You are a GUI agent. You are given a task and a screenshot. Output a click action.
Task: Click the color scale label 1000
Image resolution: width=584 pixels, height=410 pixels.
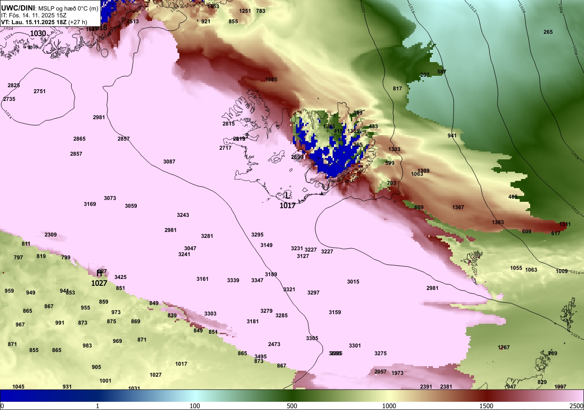pos(389,406)
